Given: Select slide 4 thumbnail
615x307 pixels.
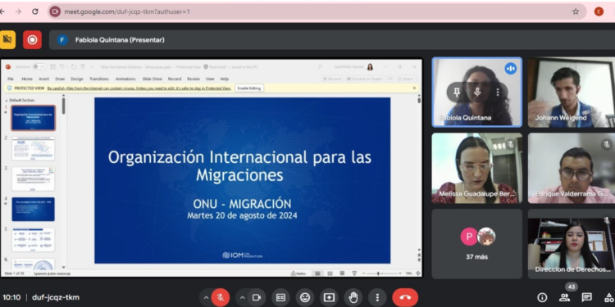Looking at the screenshot, I should click(34, 210).
